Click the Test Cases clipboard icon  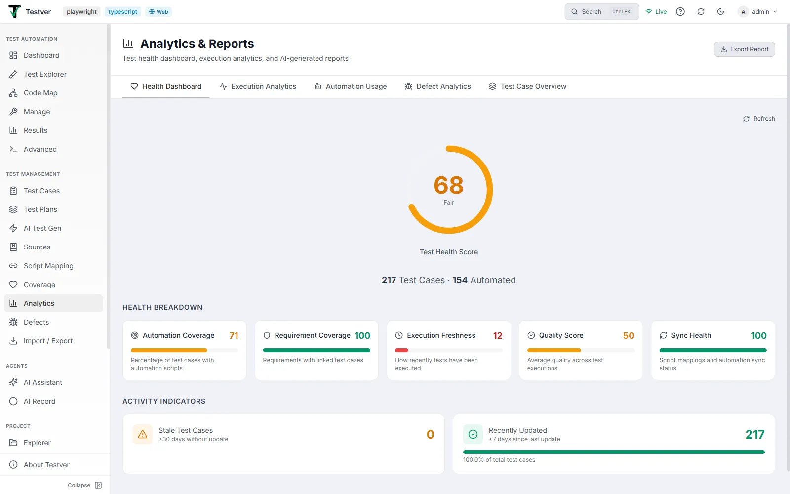point(13,191)
